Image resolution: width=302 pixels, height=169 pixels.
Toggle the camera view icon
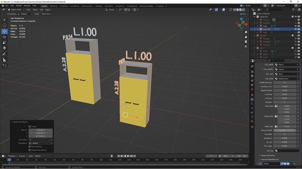point(246,42)
